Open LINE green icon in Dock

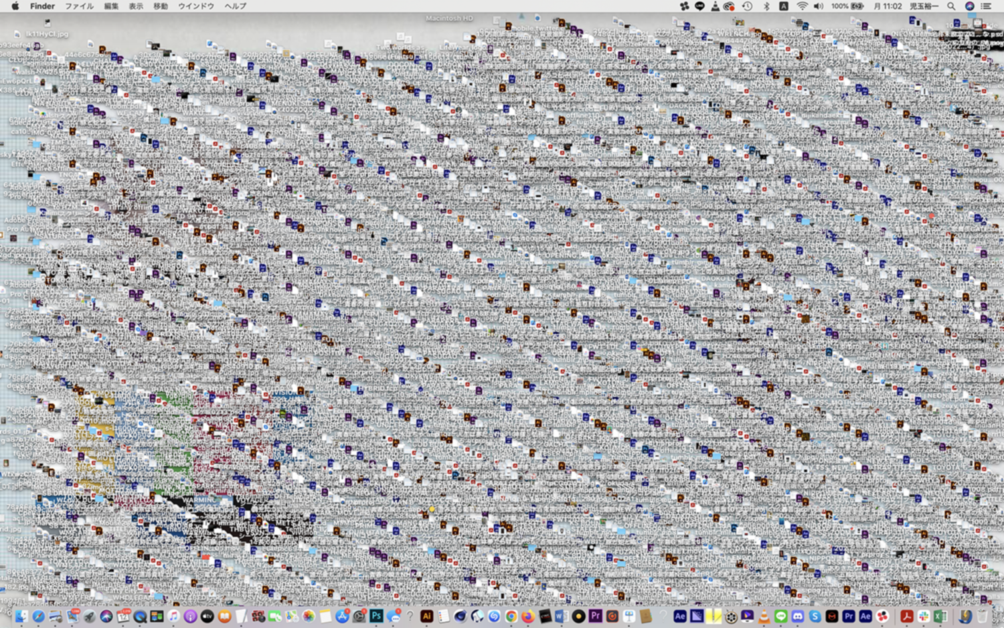click(781, 616)
